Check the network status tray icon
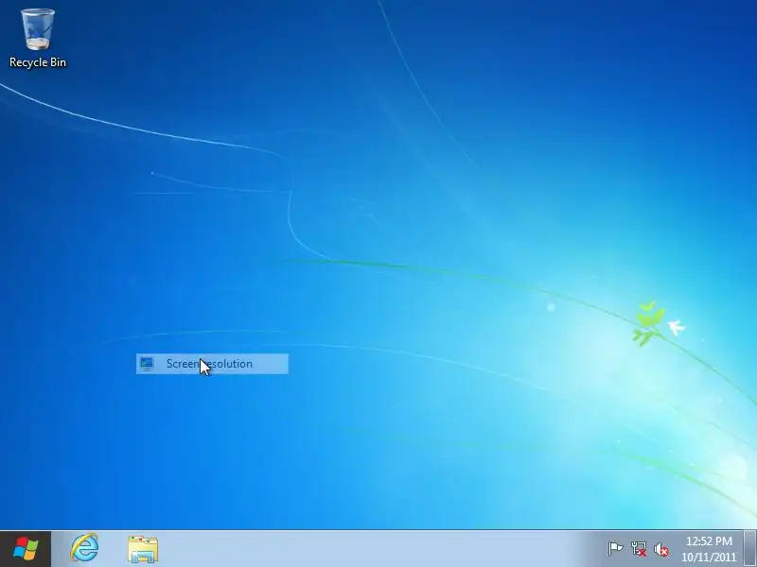 pyautogui.click(x=639, y=549)
